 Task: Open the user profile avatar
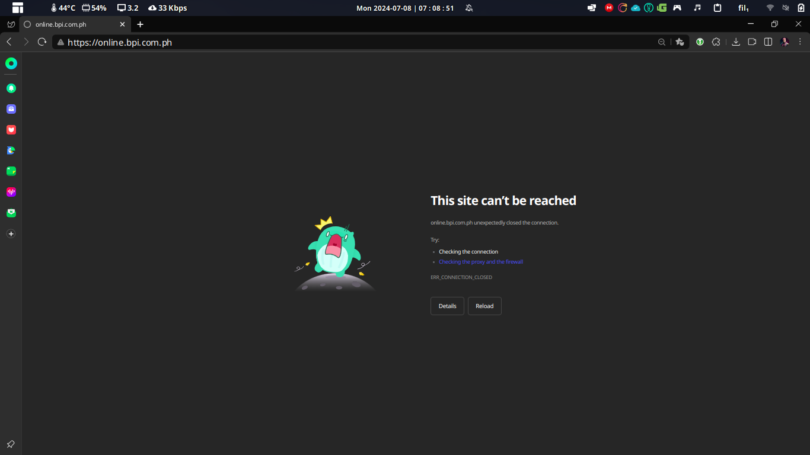(785, 42)
